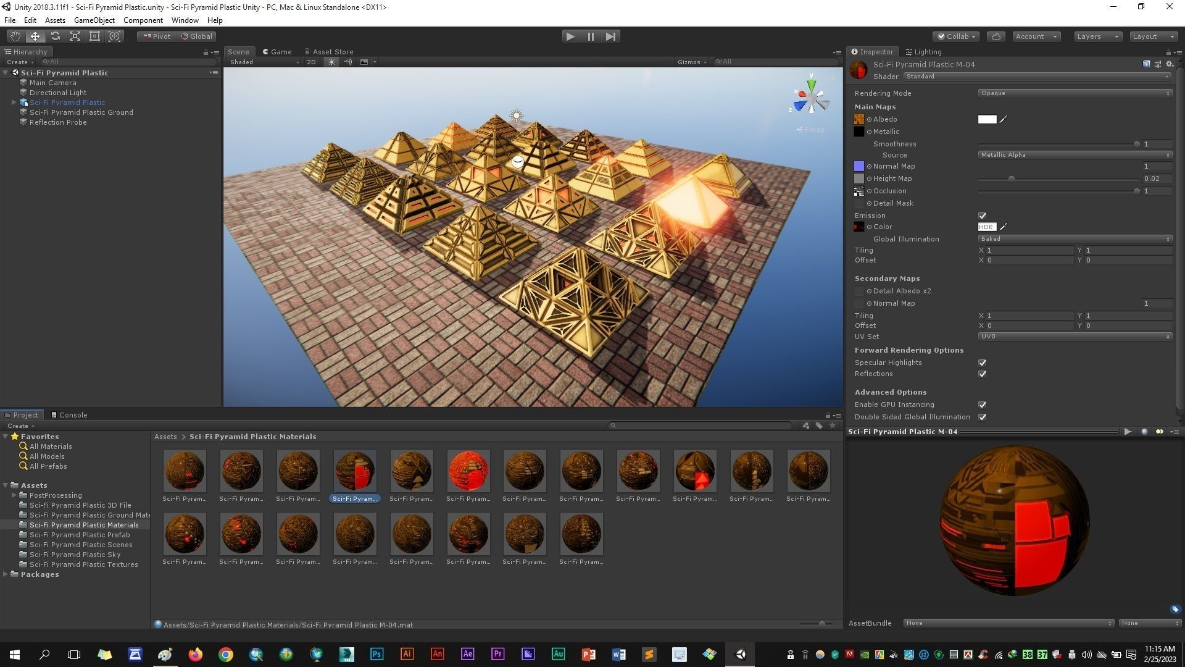Play the material preview animation
This screenshot has width=1185, height=667.
coord(1128,432)
